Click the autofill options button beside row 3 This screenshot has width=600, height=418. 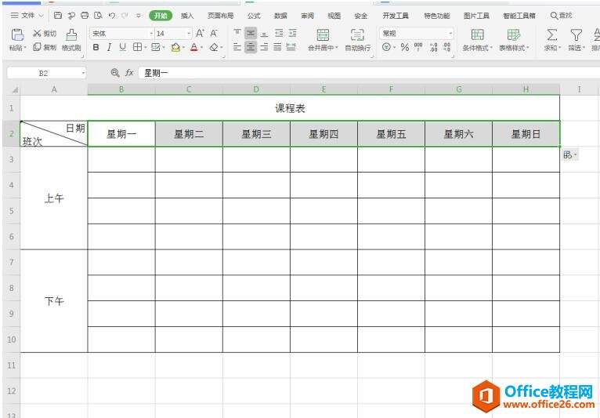tap(570, 154)
